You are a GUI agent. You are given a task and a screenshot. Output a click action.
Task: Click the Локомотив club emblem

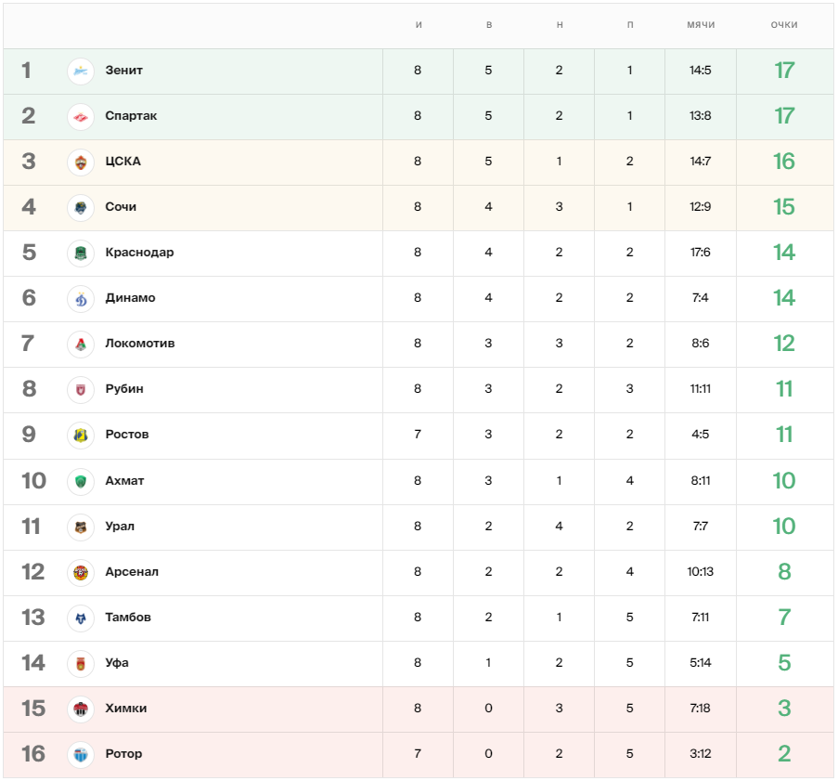[81, 344]
